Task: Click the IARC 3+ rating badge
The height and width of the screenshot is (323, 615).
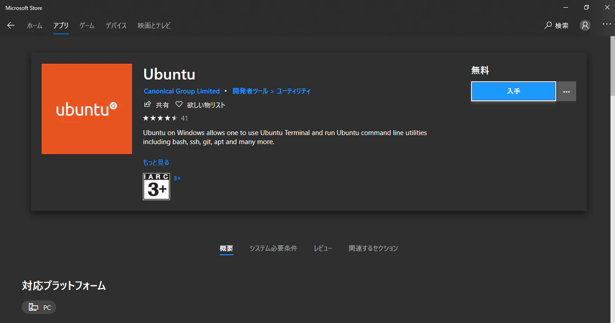Action: coord(156,187)
